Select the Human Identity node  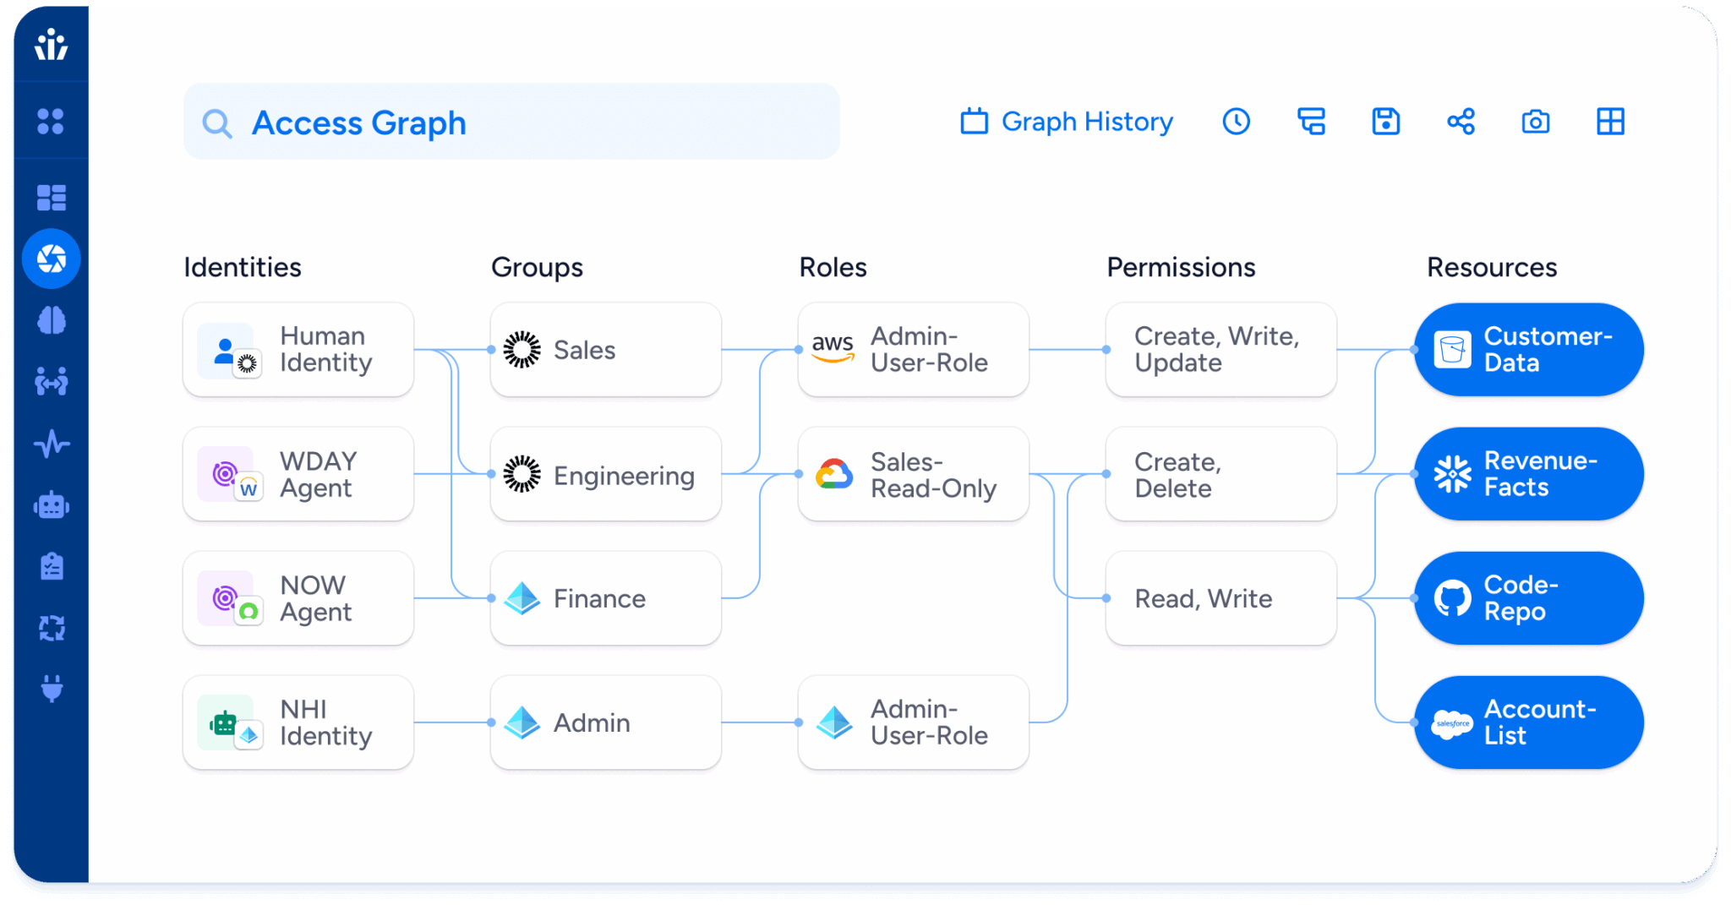tap(298, 349)
